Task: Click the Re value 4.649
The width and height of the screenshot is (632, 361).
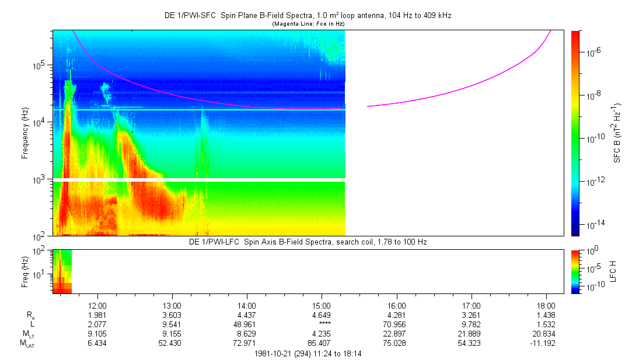Action: point(322,315)
